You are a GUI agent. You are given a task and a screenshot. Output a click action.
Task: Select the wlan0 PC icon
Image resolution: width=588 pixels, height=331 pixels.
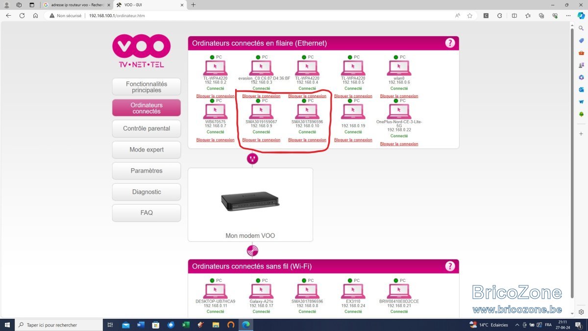click(399, 68)
